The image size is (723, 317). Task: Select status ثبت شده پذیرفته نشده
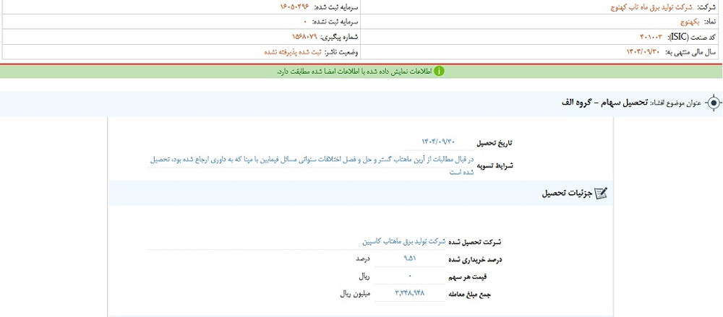click(x=292, y=52)
